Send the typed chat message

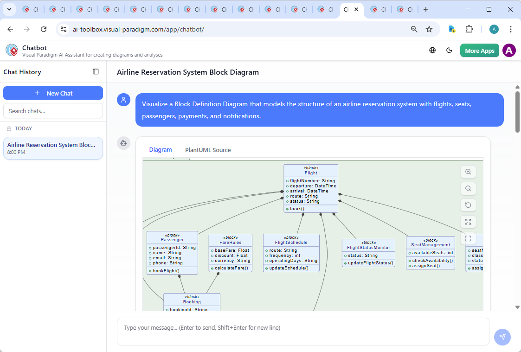point(502,337)
